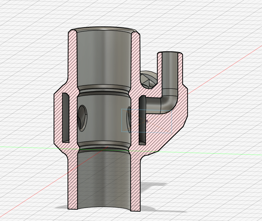Select the horizontal side passage bore
Viewport: 262px width, 221px height.
[x=153, y=105]
